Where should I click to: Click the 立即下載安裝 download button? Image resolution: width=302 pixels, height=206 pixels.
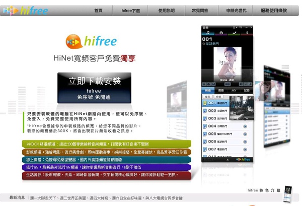[x=95, y=88]
